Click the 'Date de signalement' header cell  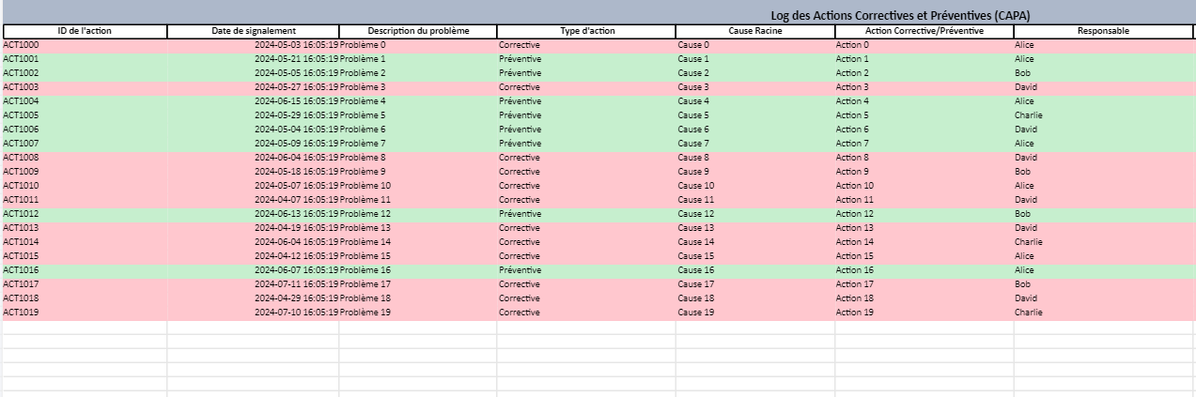254,31
